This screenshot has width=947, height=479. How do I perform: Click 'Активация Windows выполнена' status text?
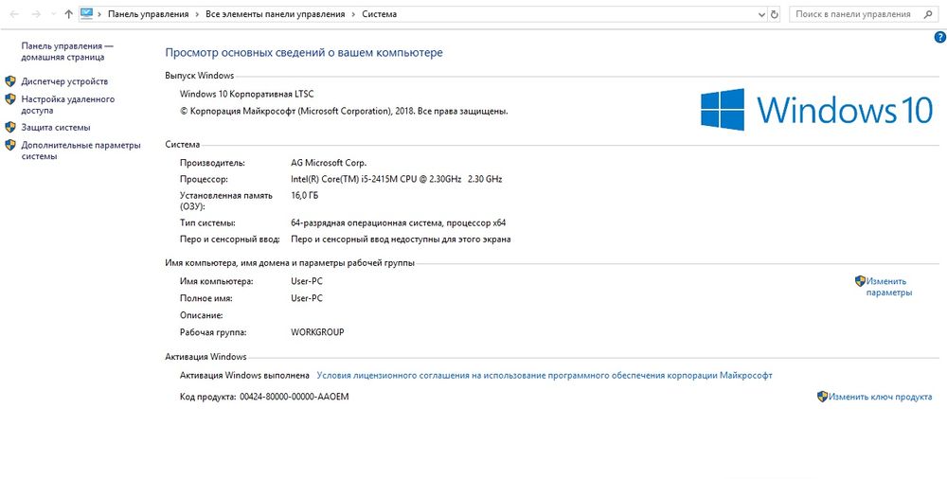coord(244,375)
